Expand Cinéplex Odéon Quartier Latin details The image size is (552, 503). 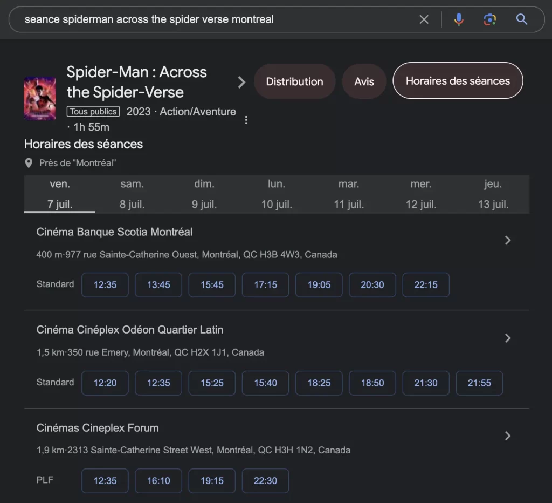[507, 338]
